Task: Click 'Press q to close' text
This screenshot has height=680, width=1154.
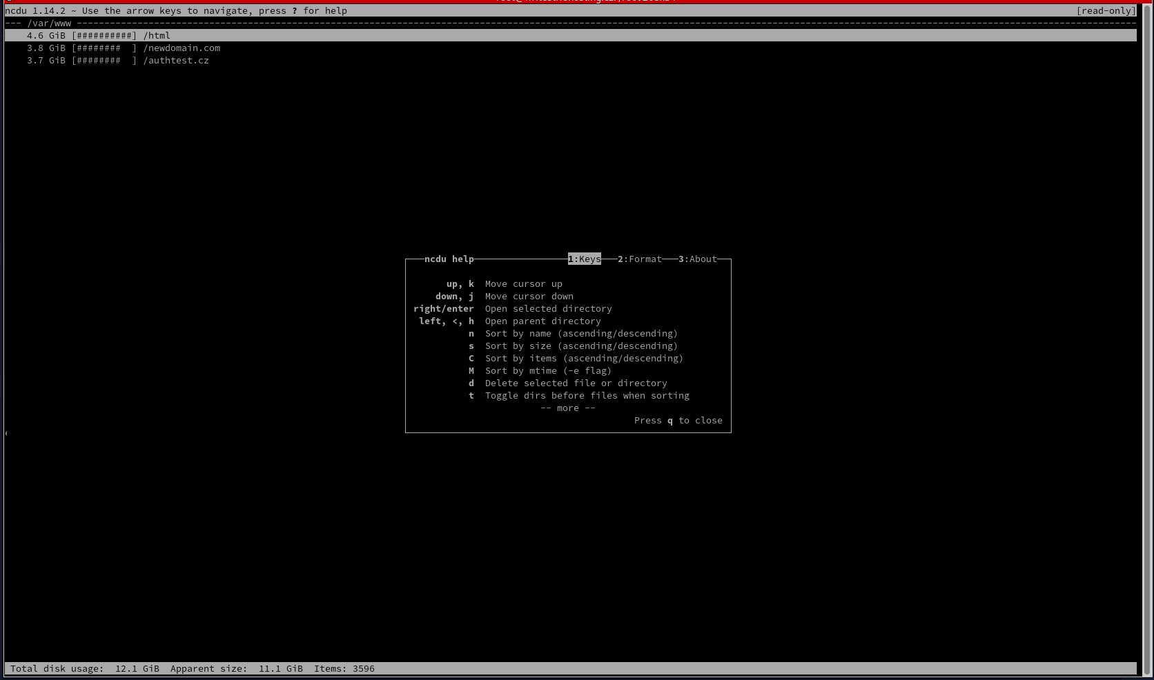Action: [678, 420]
